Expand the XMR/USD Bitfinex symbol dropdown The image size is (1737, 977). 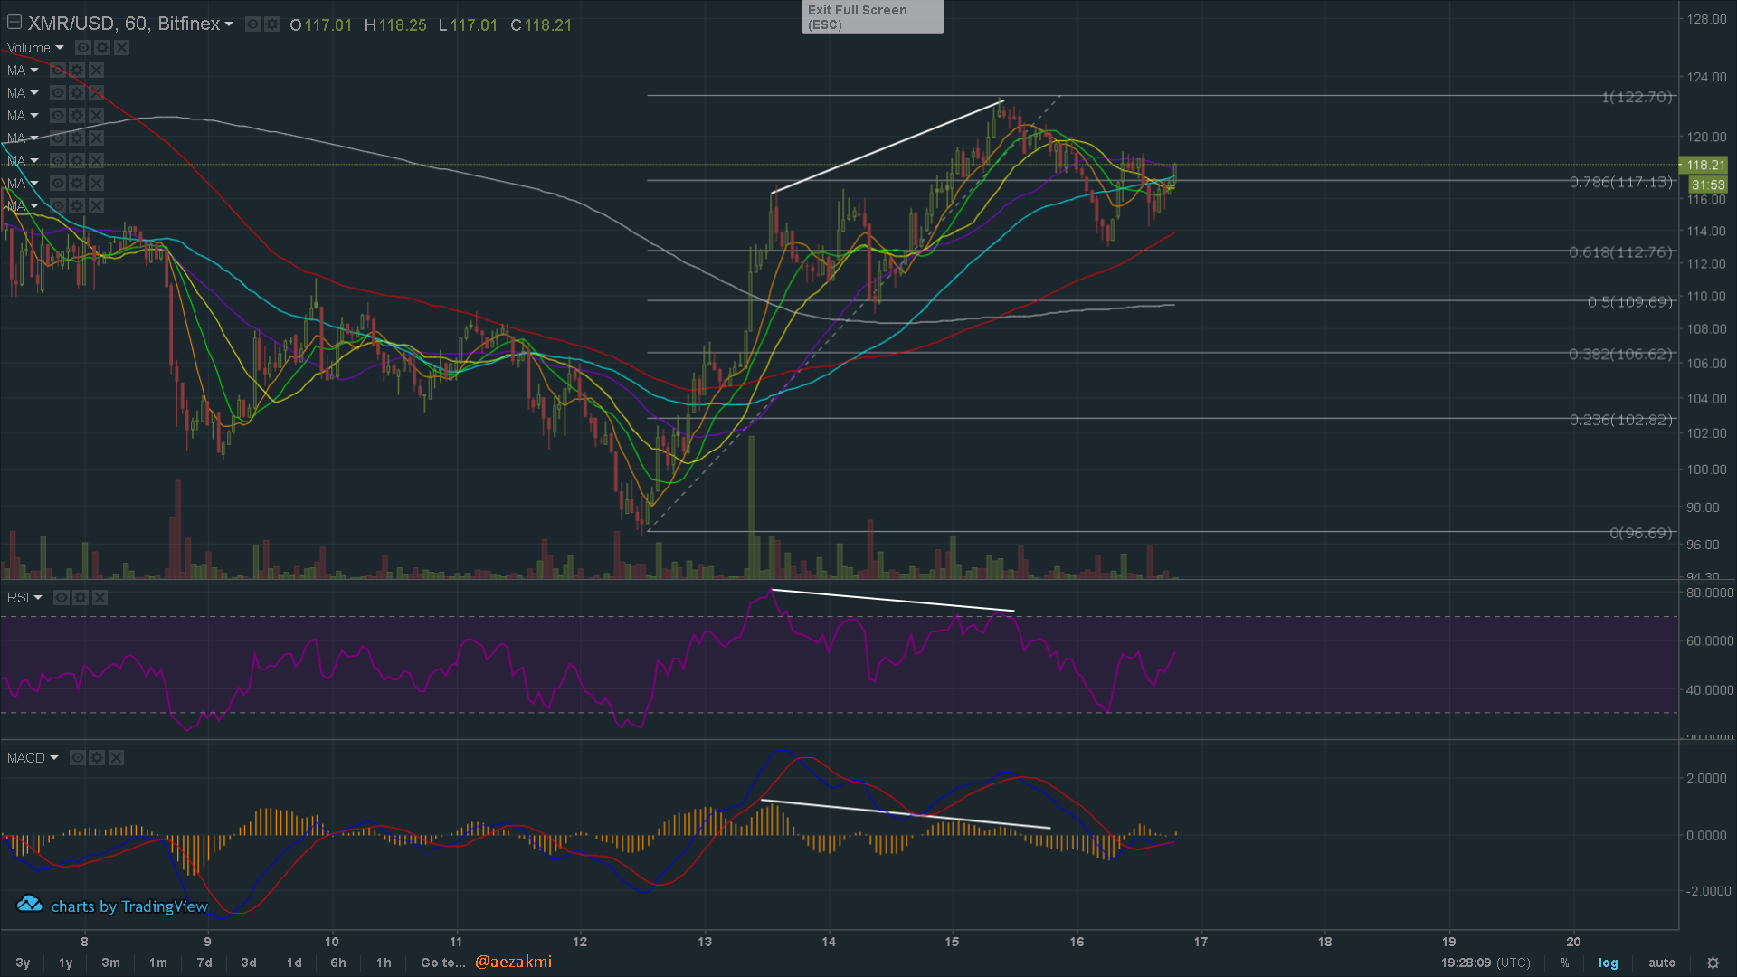(x=229, y=24)
